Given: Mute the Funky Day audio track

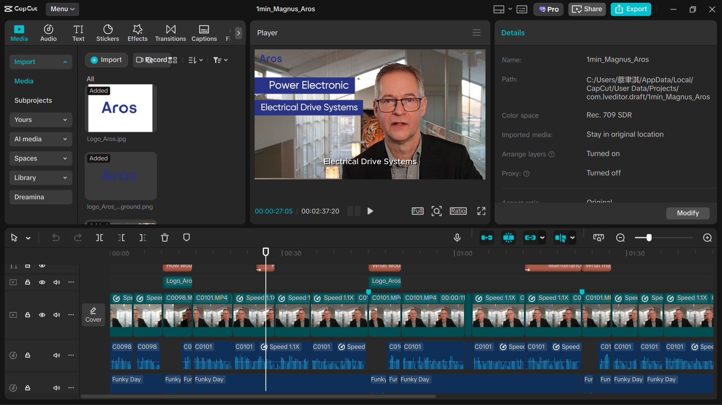Looking at the screenshot, I should click(56, 388).
